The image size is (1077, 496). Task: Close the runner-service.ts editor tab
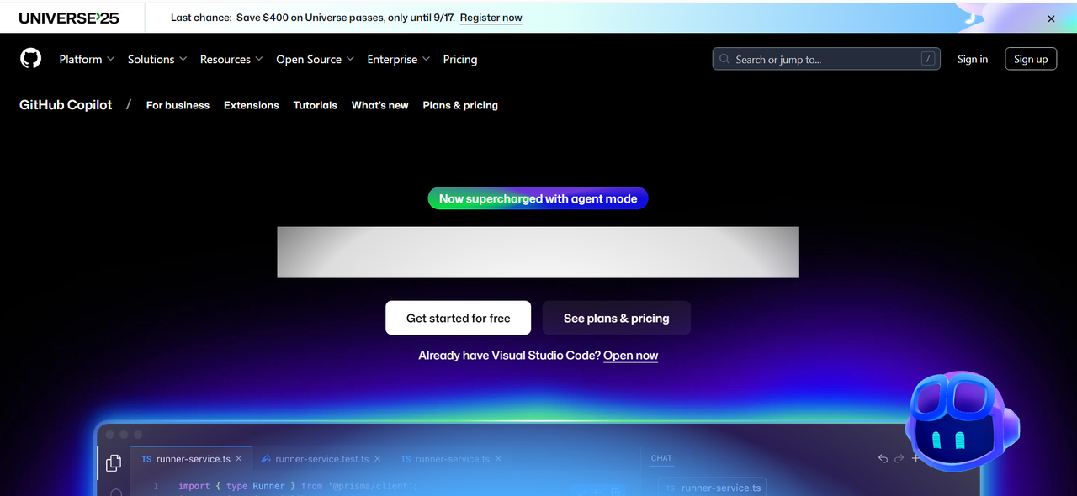[239, 459]
